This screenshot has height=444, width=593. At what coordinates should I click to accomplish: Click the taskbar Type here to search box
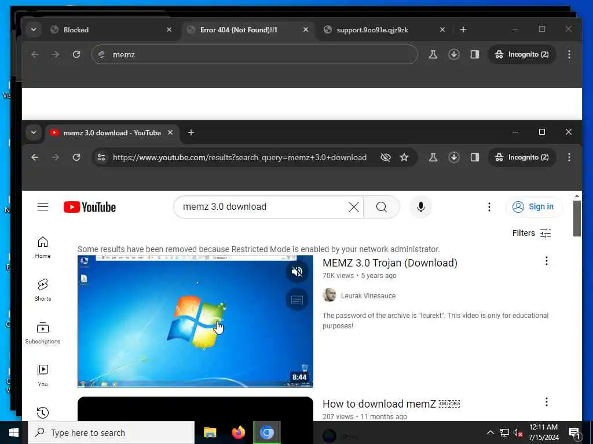click(x=111, y=432)
